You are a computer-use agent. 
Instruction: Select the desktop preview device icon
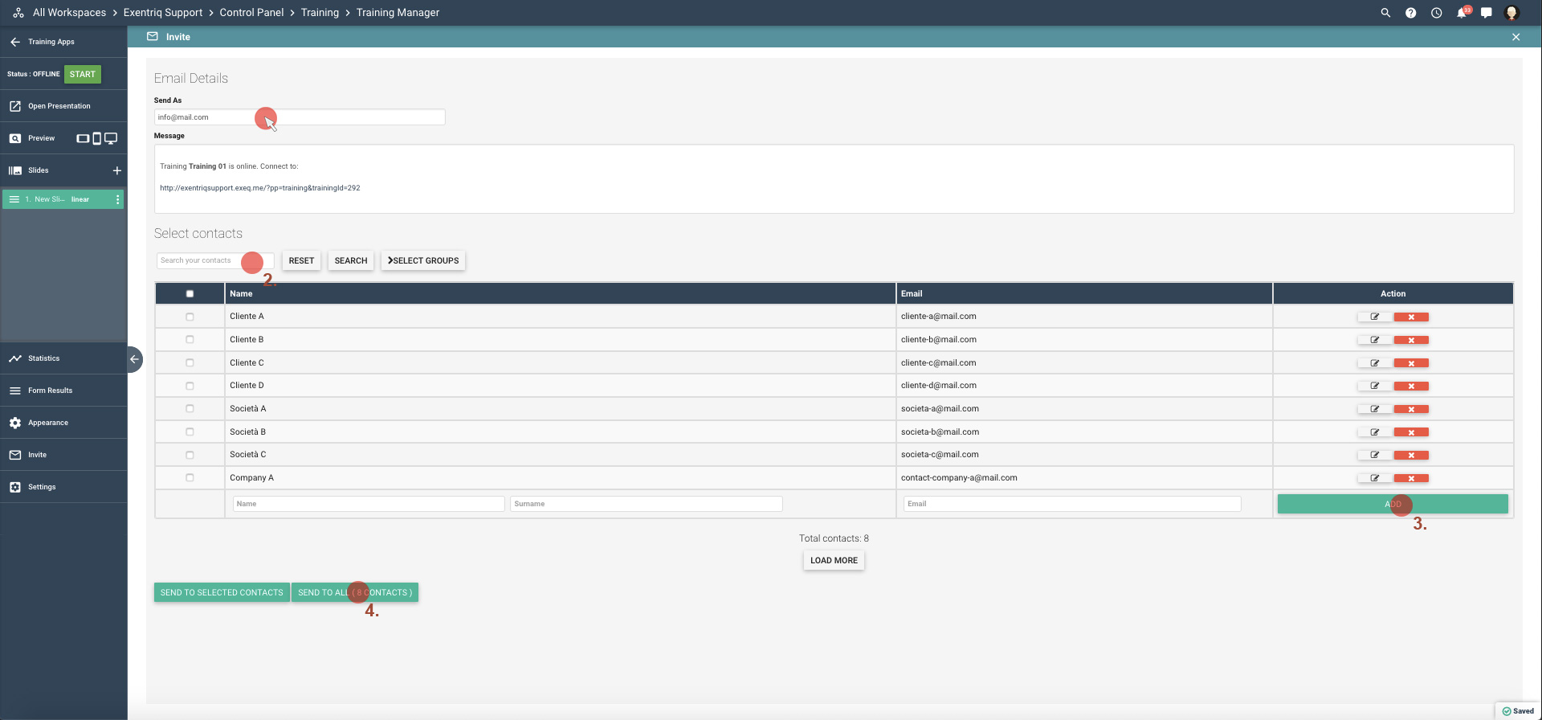click(111, 138)
